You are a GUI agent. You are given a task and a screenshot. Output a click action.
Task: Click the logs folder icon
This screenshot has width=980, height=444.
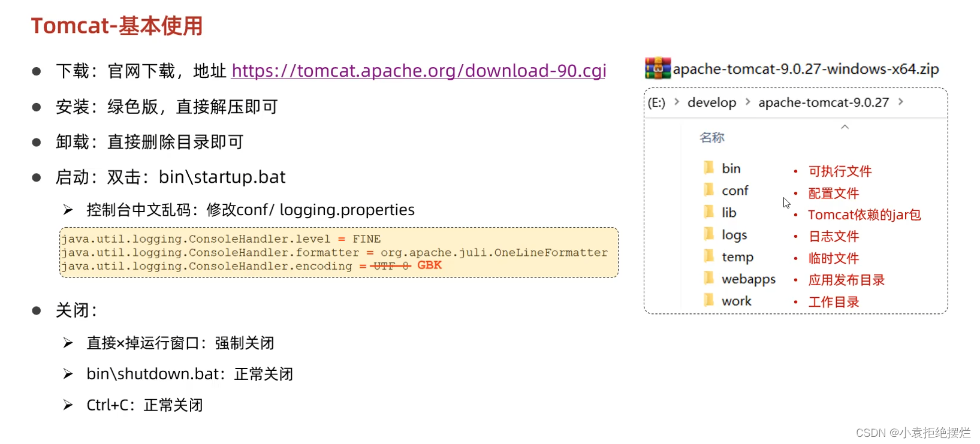tap(709, 234)
